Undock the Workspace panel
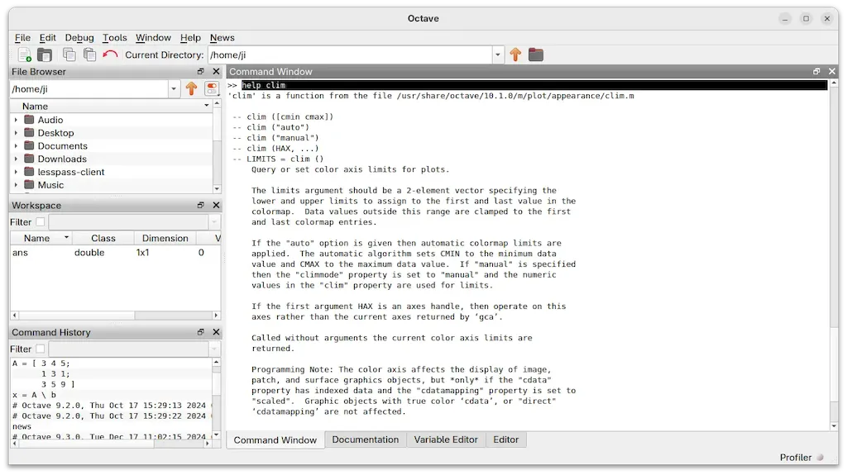The image size is (847, 475). [x=201, y=205]
